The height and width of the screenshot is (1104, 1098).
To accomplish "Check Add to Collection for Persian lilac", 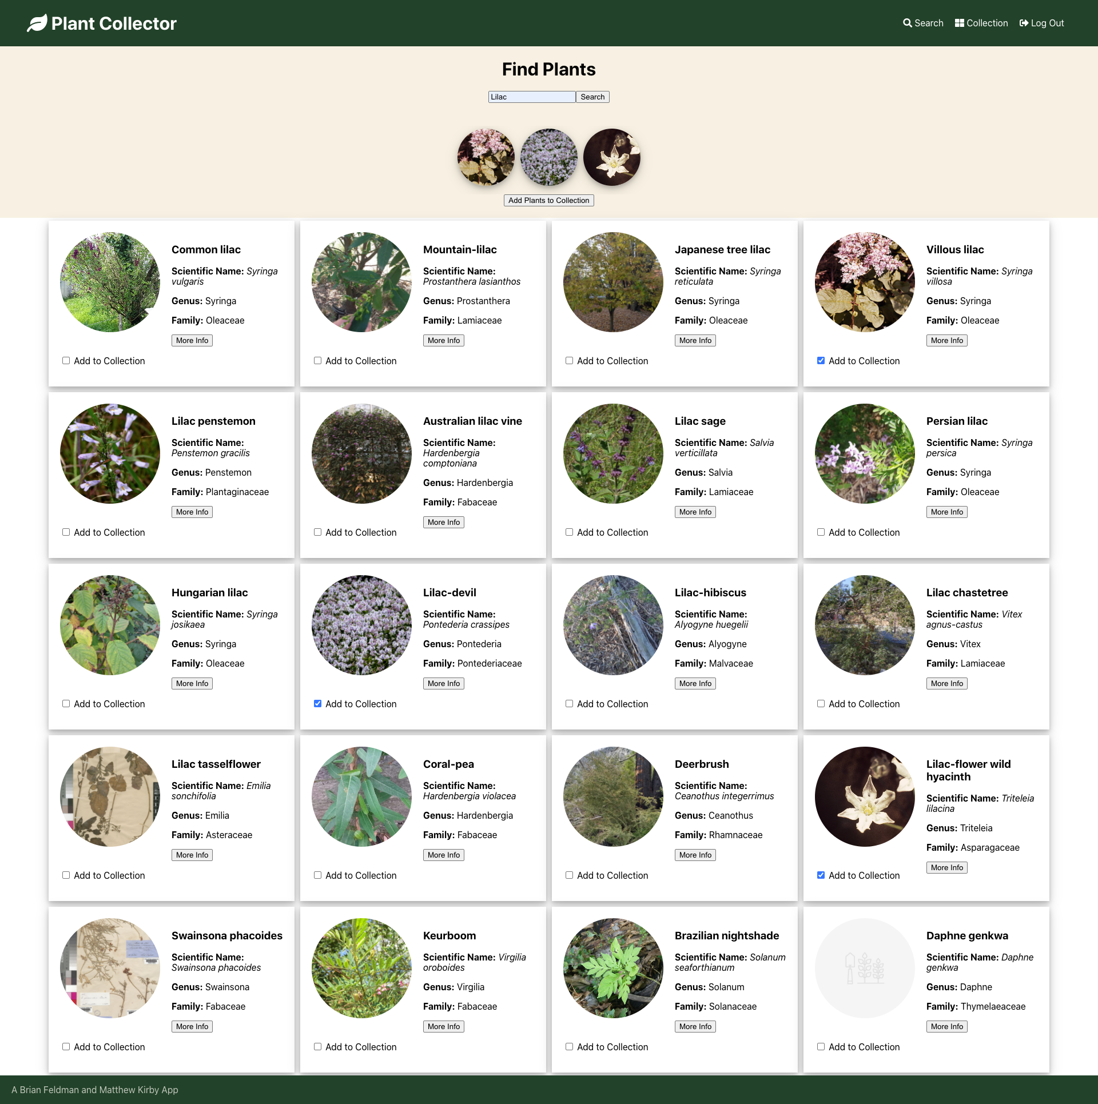I will click(x=821, y=532).
